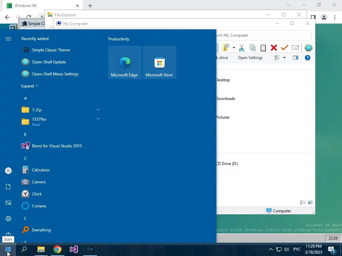Viewport: 342px width, 256px height.
Task: Open the taskbar clock showing 11:29 PM
Action: click(313, 249)
